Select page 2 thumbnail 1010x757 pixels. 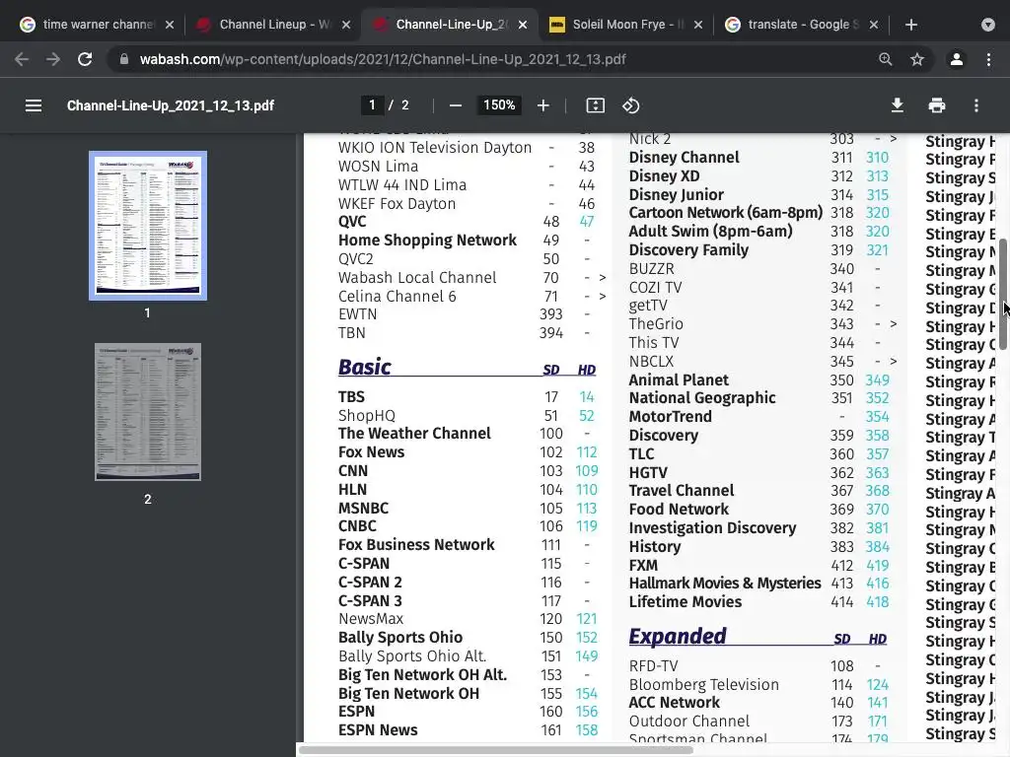pos(148,412)
